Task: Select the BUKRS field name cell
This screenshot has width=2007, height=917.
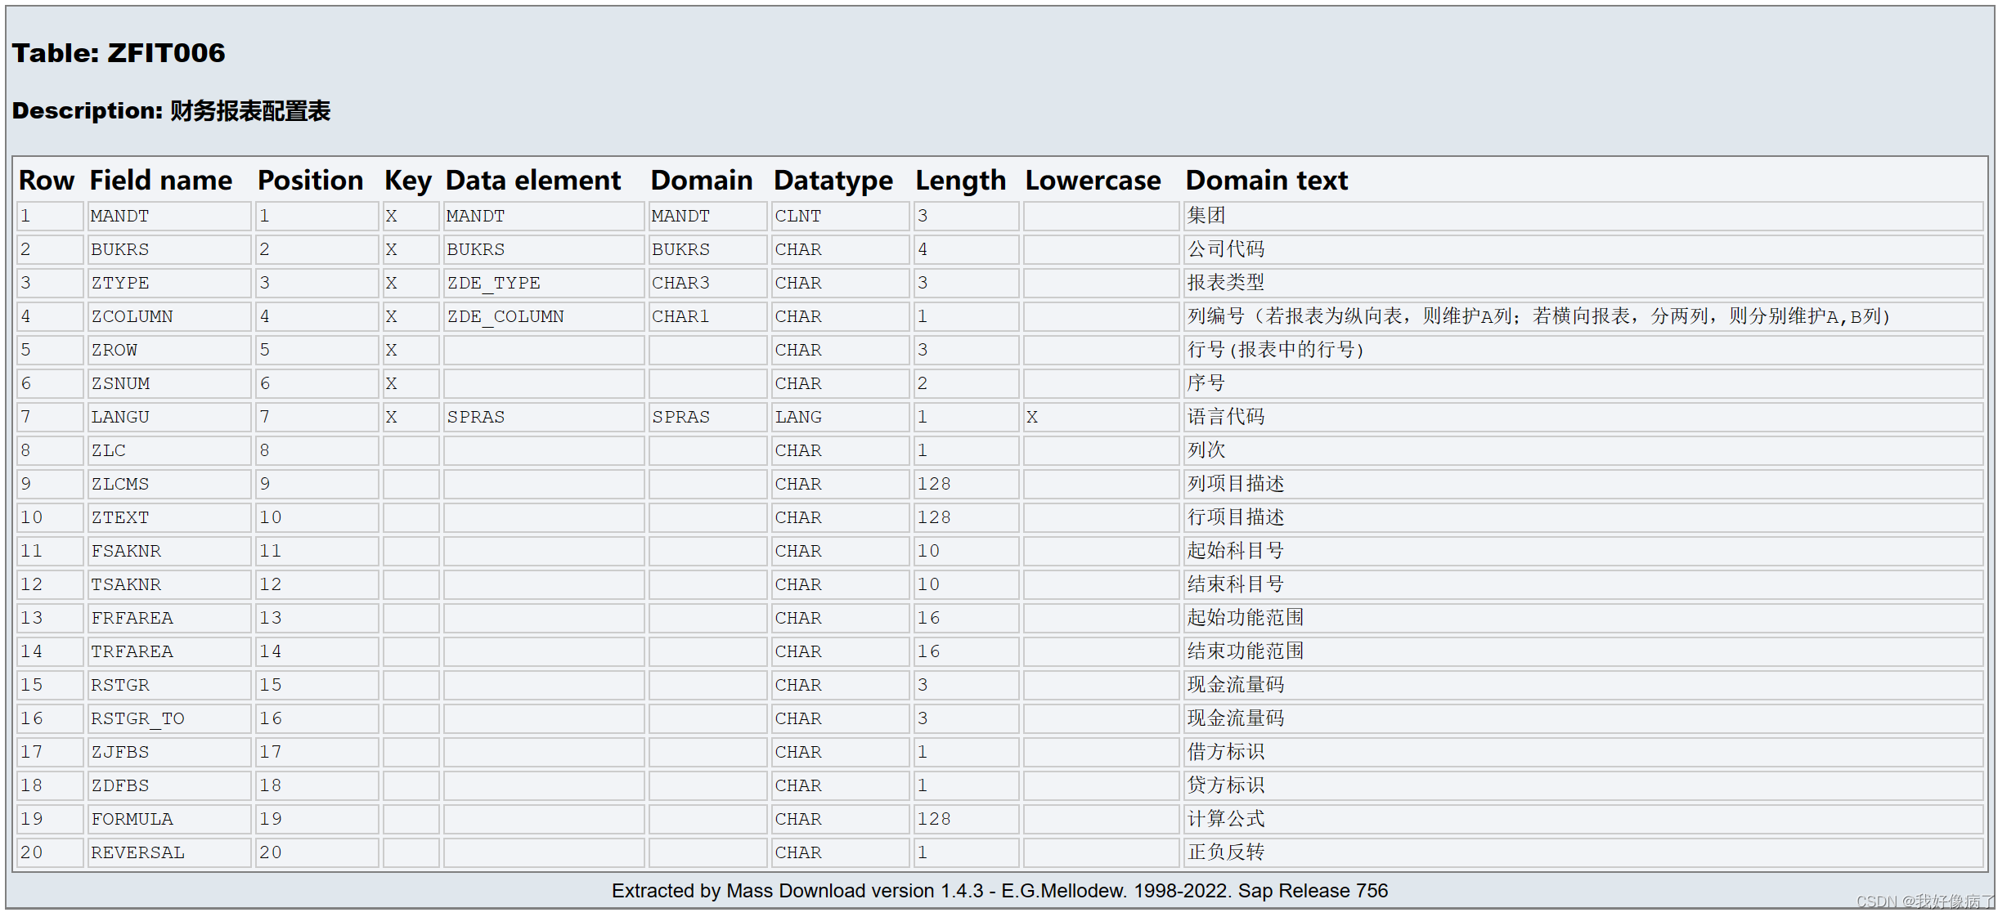Action: click(119, 249)
